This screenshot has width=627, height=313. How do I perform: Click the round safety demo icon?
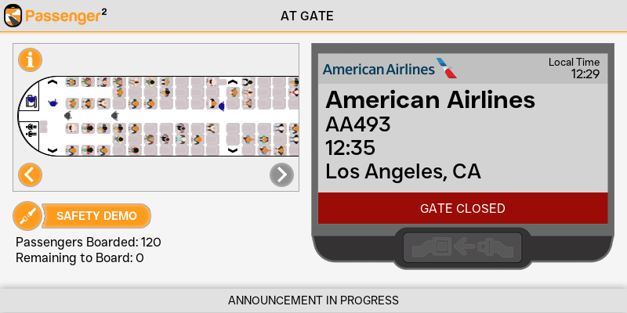pyautogui.click(x=27, y=216)
